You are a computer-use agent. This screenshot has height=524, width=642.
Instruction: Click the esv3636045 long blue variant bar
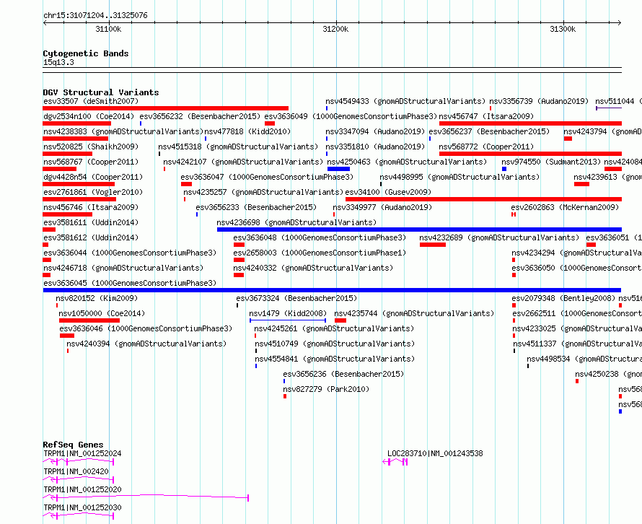332,290
